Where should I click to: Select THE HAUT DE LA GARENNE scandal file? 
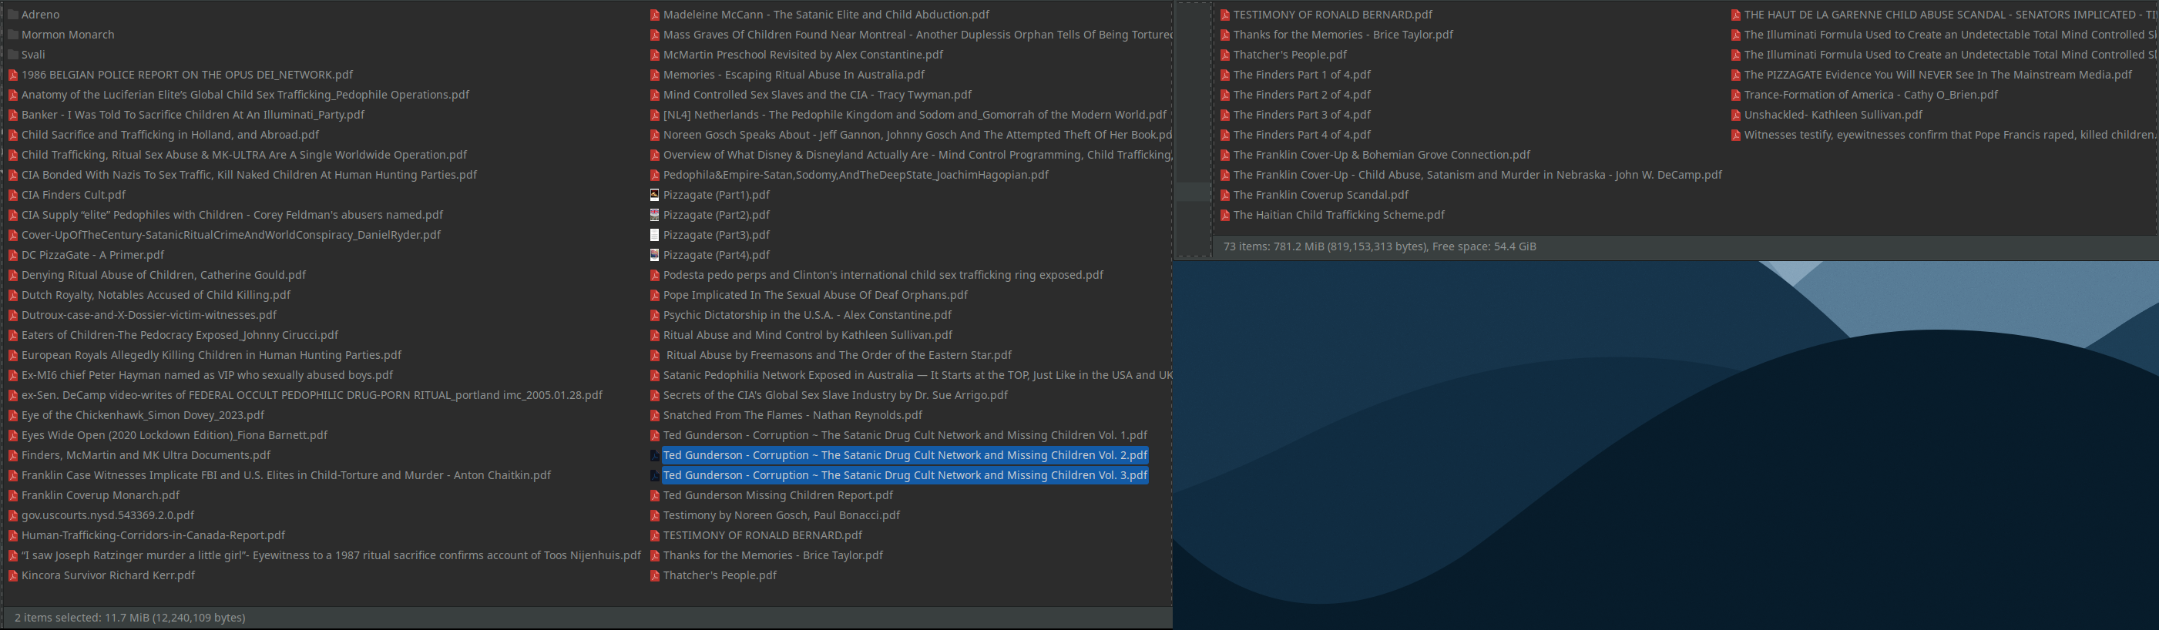click(1950, 14)
